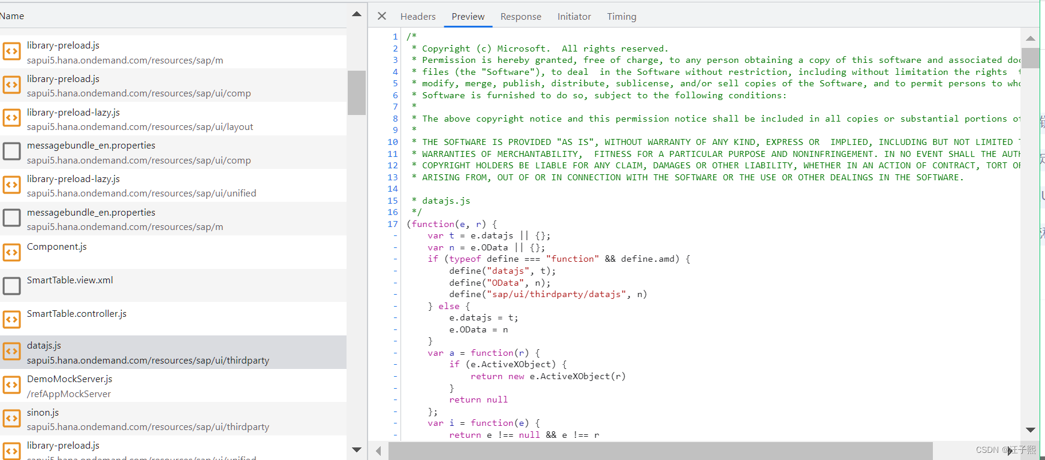
Task: Click document icon for messagebundle_en.properties in sap/m
Action: coord(11,218)
